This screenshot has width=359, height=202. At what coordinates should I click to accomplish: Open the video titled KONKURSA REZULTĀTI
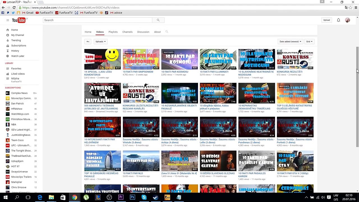click(x=290, y=72)
